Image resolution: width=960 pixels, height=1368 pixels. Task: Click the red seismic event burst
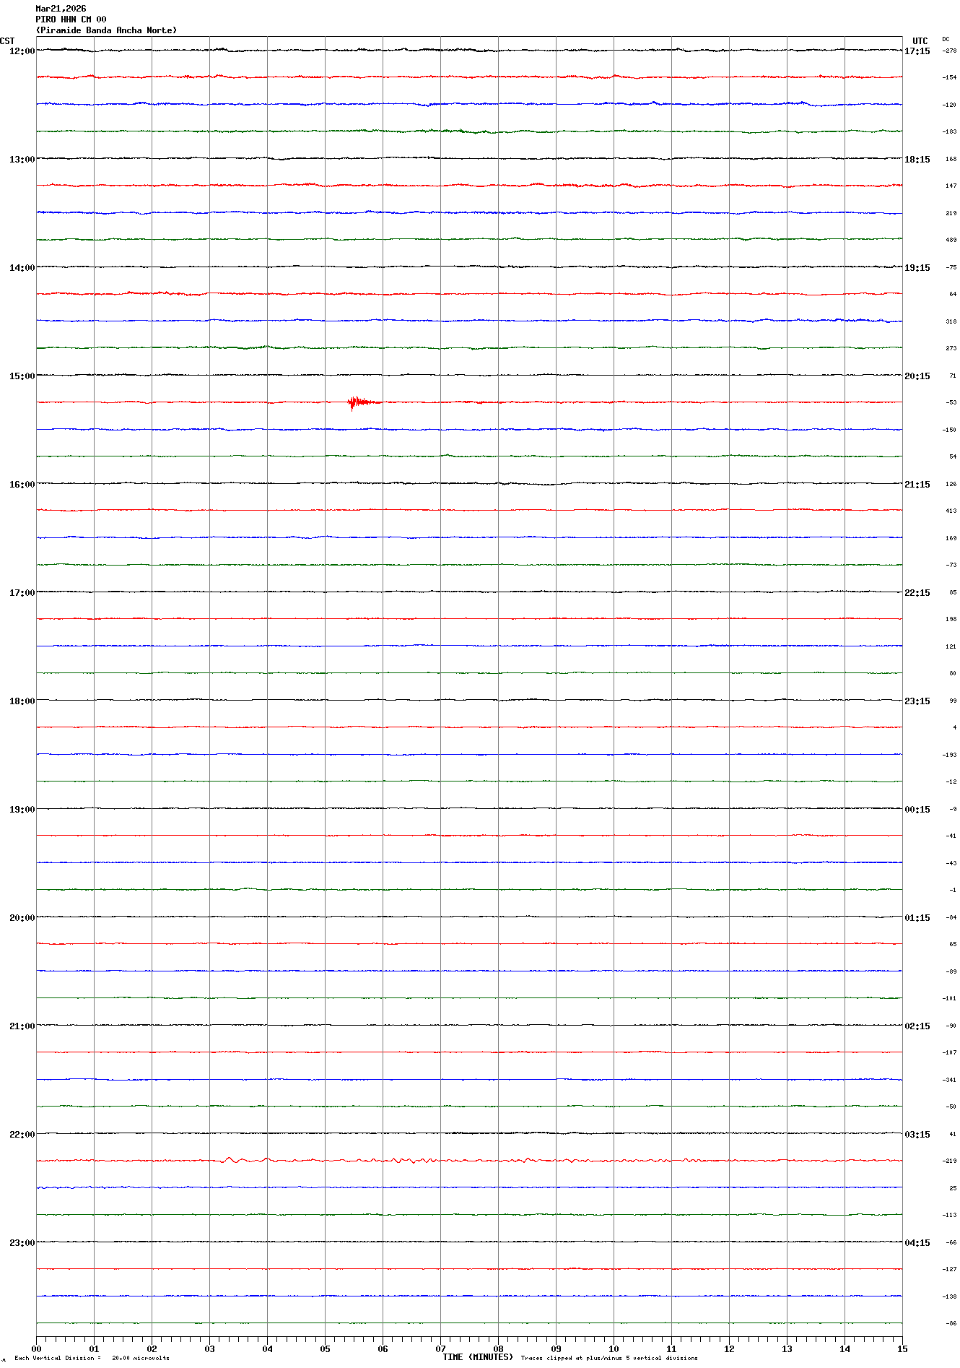357,402
